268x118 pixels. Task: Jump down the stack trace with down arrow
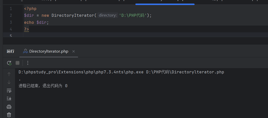click(x=9, y=82)
